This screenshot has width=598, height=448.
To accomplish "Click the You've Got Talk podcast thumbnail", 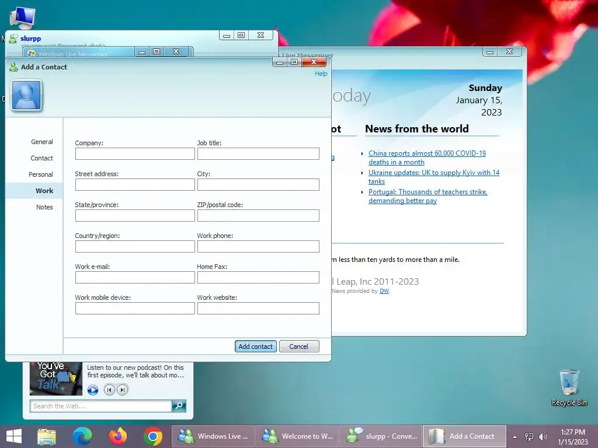I will tap(56, 378).
